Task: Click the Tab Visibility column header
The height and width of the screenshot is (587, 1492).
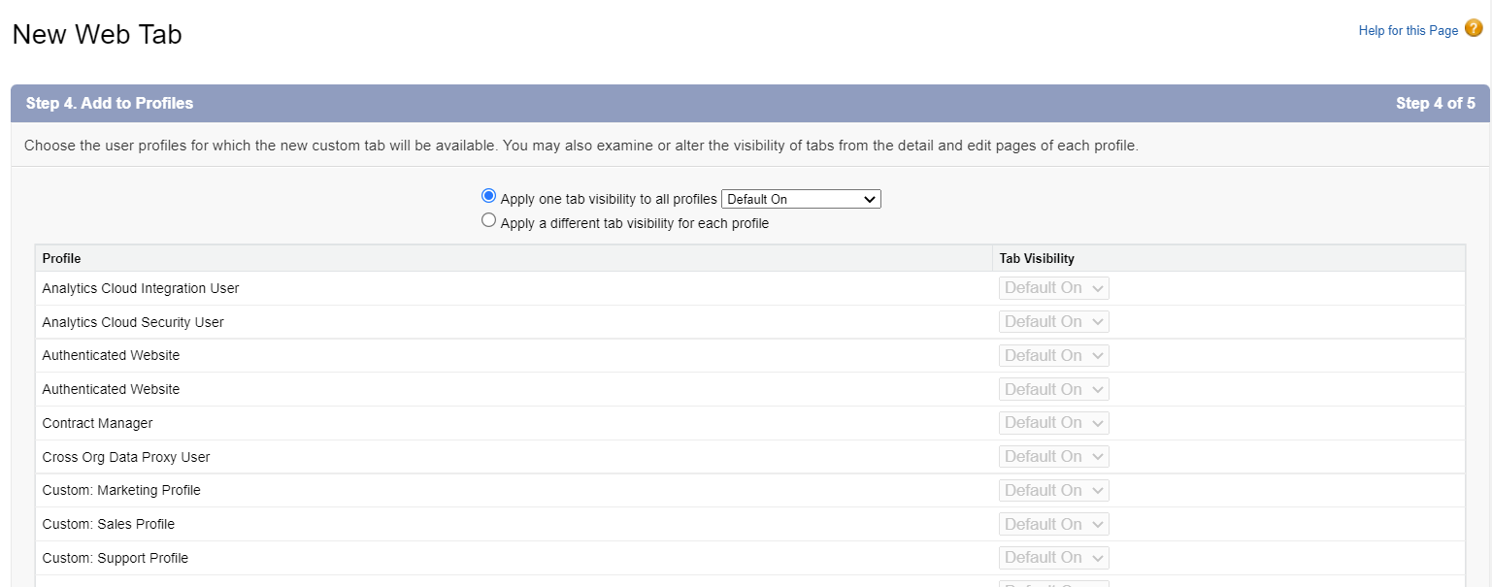Action: (1037, 259)
